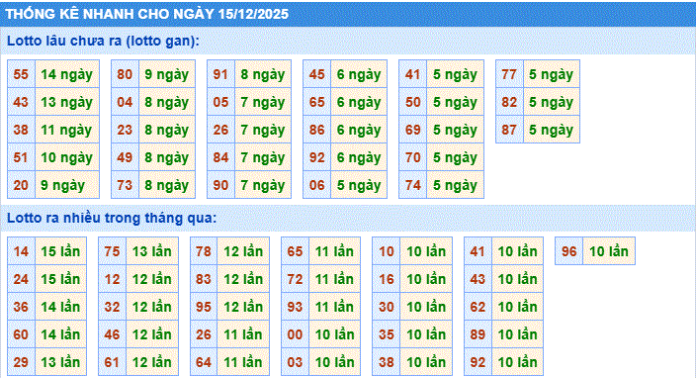Click '8 ngày' beside number 73
The image size is (696, 378).
pyautogui.click(x=167, y=185)
